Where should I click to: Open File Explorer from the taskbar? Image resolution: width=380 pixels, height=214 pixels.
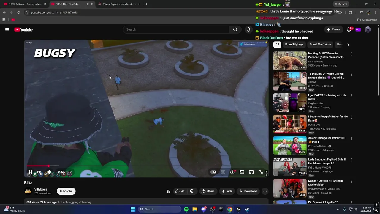[195, 209]
